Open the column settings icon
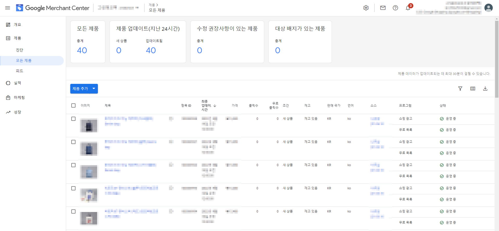Image resolution: width=499 pixels, height=231 pixels. tap(473, 89)
